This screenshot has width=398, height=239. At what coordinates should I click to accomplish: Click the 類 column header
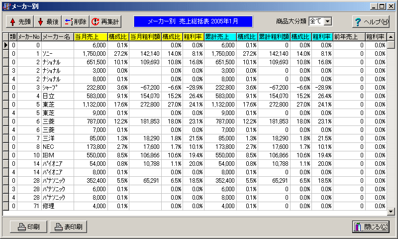pos(13,37)
